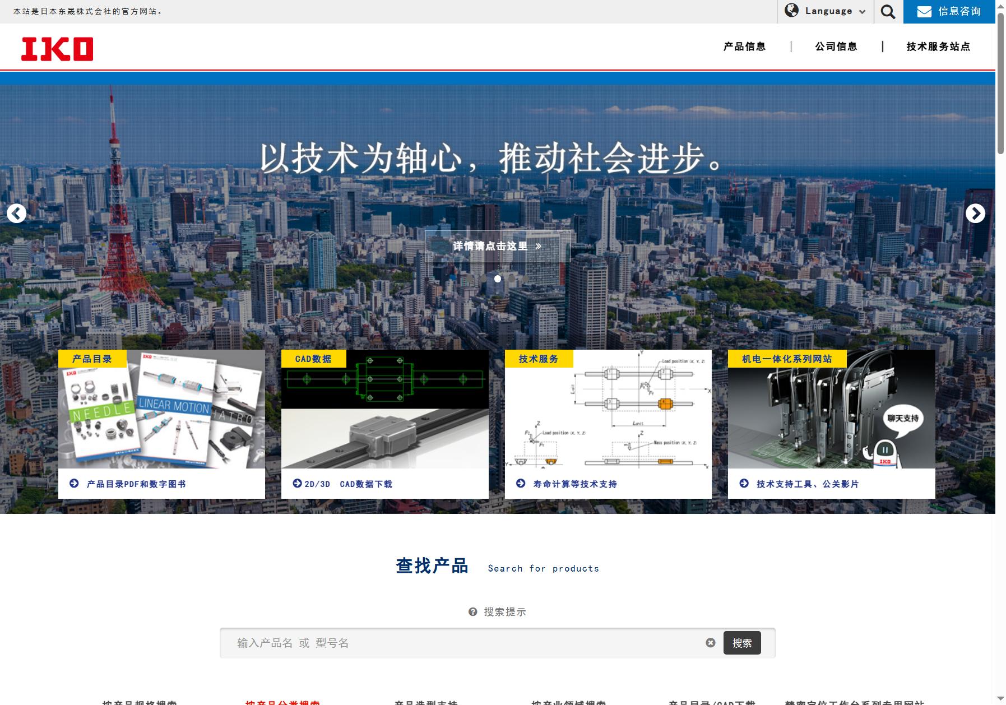Open 信息咨询 inquiry button
1006x705 pixels.
949,12
